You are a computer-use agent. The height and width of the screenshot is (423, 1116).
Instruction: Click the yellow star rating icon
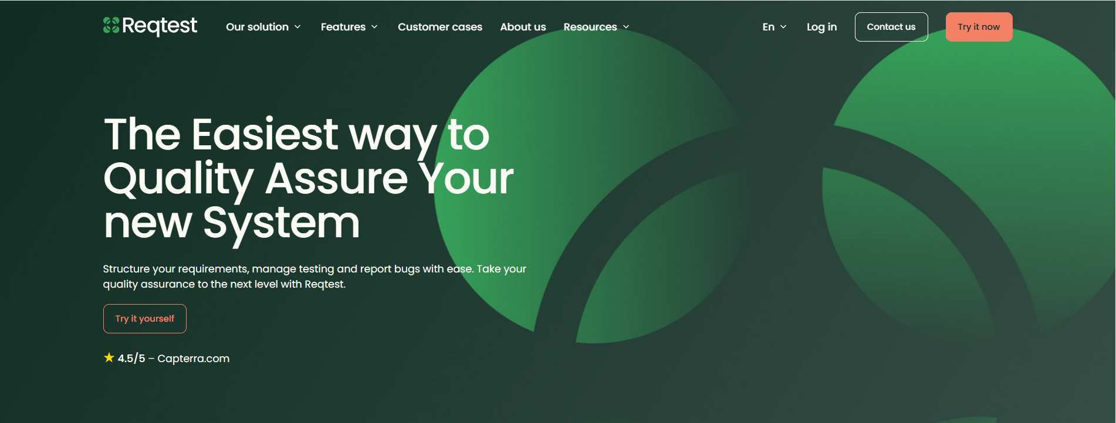coord(109,357)
